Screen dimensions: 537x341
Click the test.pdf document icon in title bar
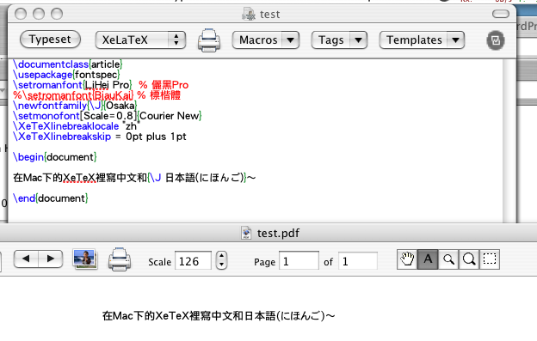pyautogui.click(x=246, y=233)
